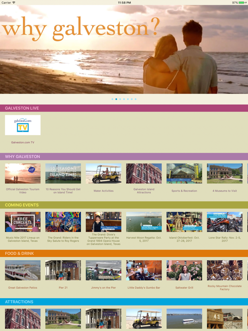Tap 'Official Galveston Tourism Video' caption
Viewport: 248px width, 331px height.
[23, 191]
